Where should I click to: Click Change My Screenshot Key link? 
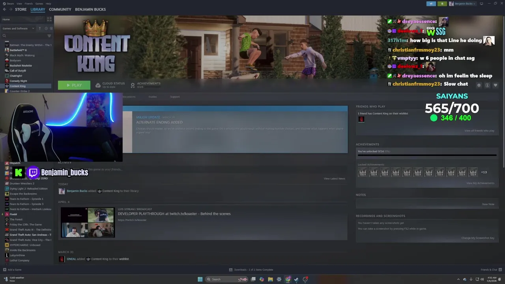[x=478, y=238]
